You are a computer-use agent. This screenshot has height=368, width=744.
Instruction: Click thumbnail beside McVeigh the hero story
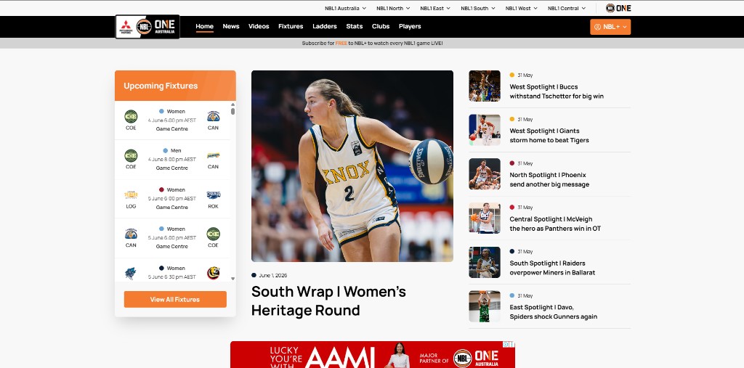pyautogui.click(x=485, y=218)
